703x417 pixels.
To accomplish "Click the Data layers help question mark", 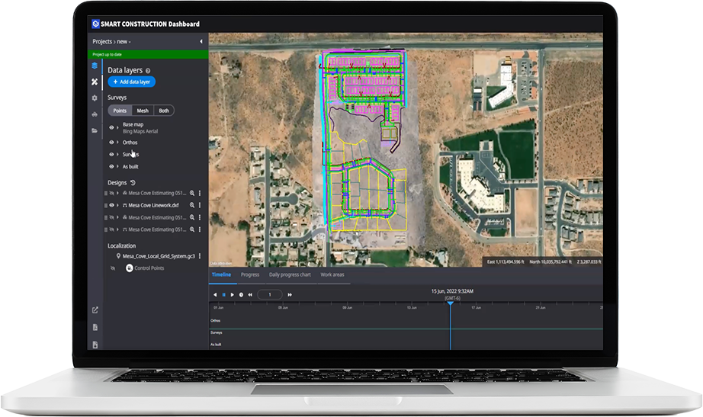I will [148, 71].
